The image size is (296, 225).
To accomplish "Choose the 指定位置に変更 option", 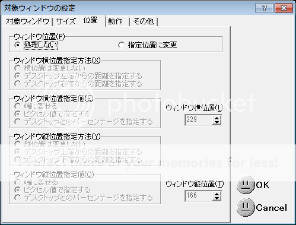I will coord(148,45).
